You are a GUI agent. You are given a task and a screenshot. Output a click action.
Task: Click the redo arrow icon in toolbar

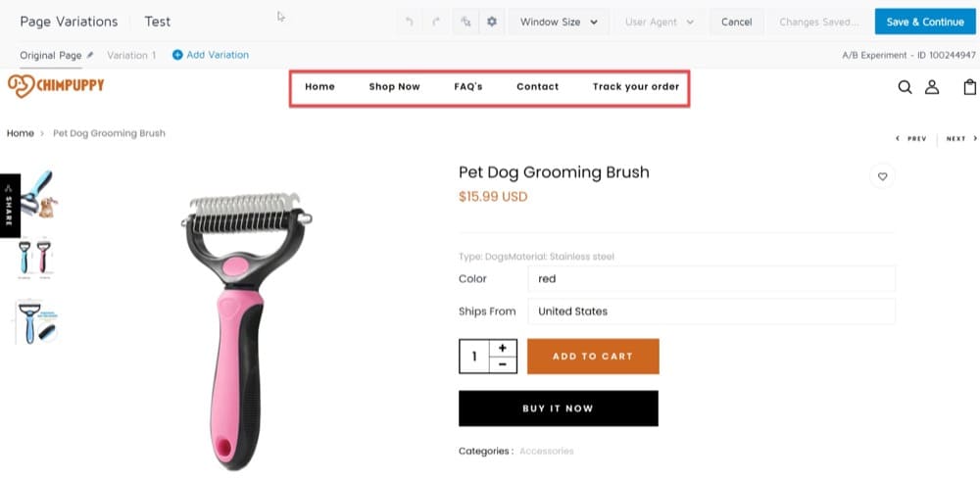pyautogui.click(x=436, y=22)
